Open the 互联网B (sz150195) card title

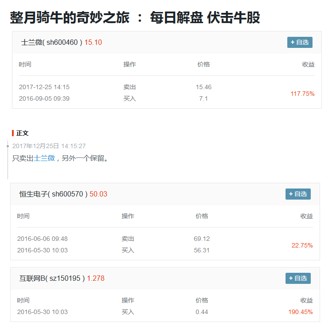(52, 279)
